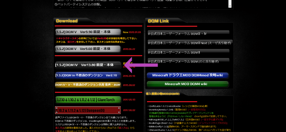Click the Download section heading
Image resolution: width=286 pixels, height=132 pixels.
click(x=67, y=21)
